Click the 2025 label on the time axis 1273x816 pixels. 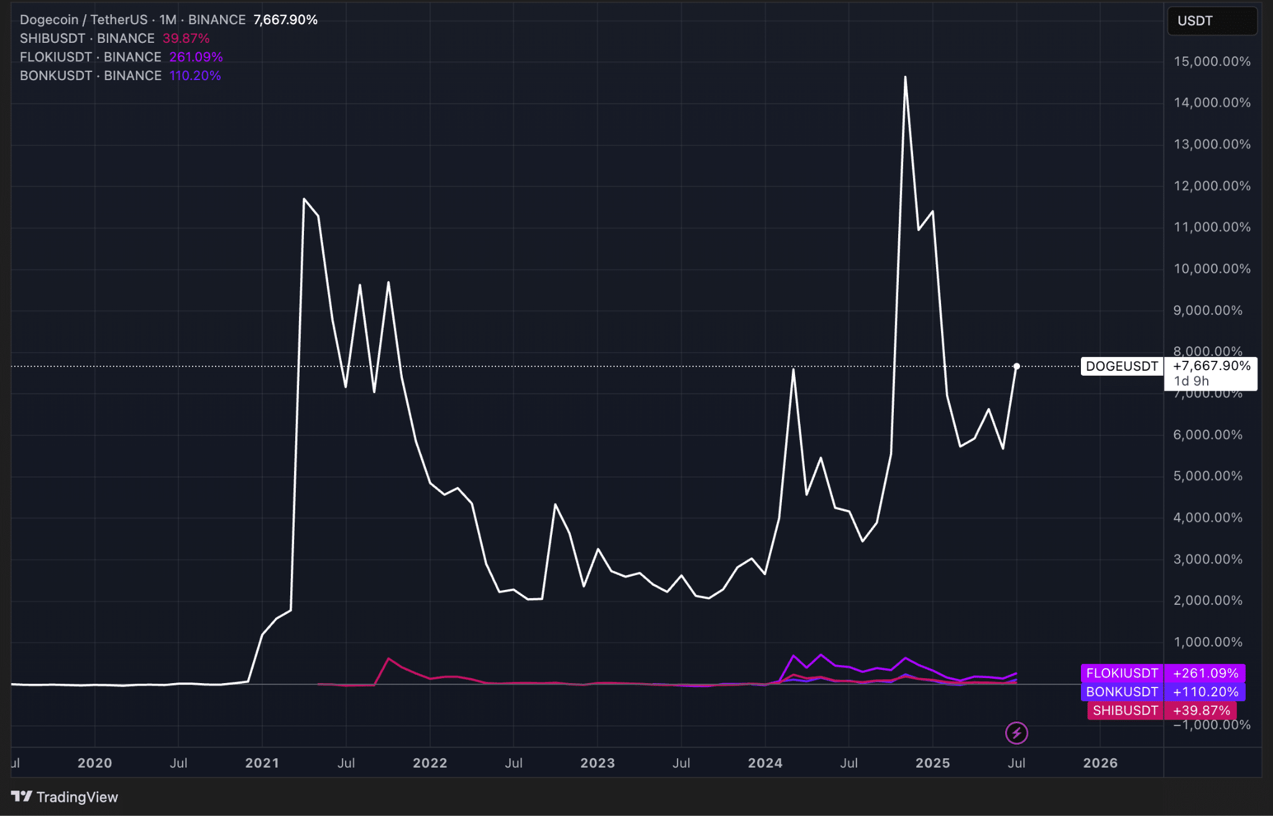933,763
